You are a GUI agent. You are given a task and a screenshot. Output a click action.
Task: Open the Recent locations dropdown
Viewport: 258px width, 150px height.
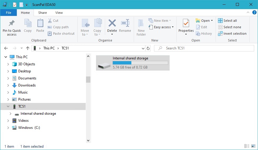[x=21, y=48]
